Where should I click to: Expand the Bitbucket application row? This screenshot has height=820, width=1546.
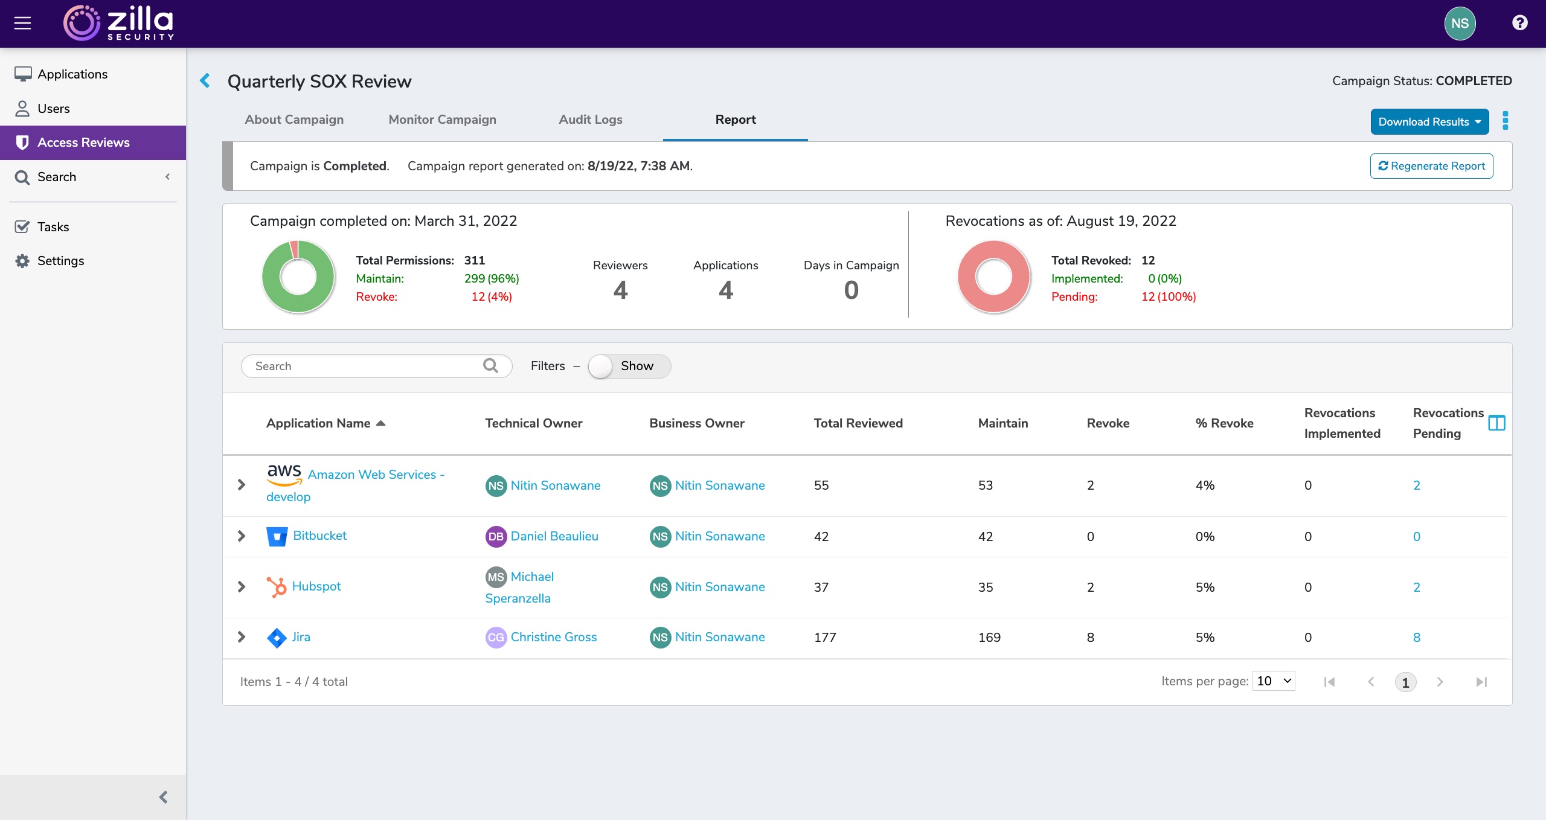click(242, 536)
